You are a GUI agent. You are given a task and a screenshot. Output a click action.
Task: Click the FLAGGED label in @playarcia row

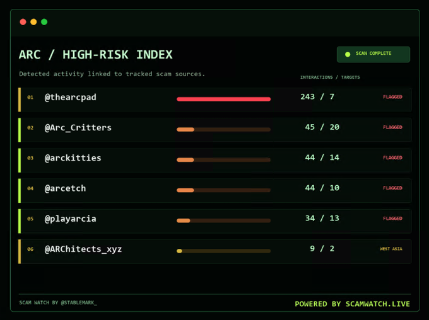pos(392,218)
